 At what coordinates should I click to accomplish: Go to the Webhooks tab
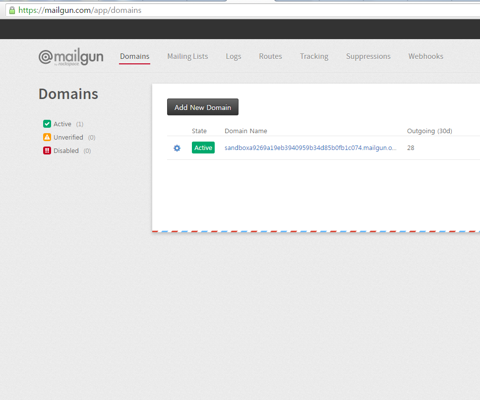tap(426, 56)
